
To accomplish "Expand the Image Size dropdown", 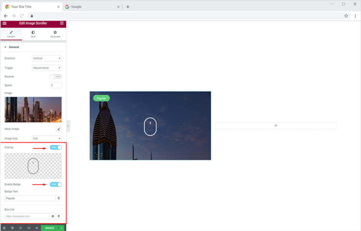I will pyautogui.click(x=47, y=139).
